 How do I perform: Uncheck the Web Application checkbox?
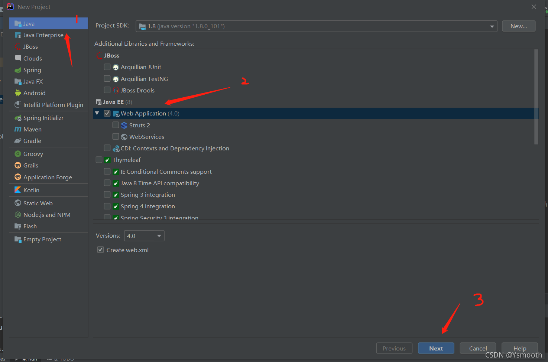(x=107, y=114)
